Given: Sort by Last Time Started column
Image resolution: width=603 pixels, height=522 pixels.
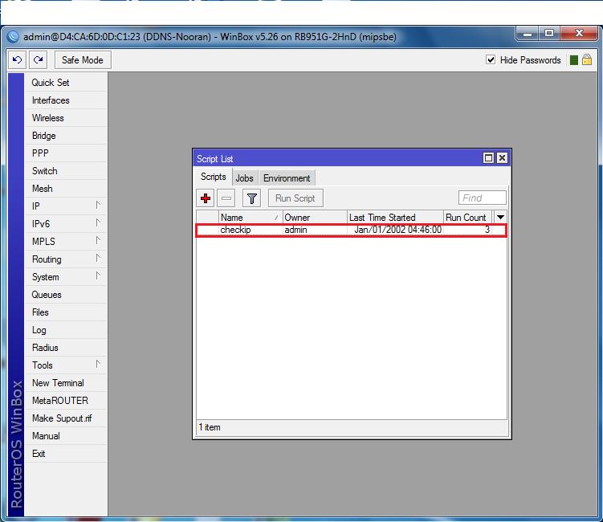Looking at the screenshot, I should tap(395, 218).
